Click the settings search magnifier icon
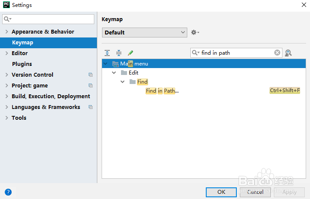The image size is (310, 199). [x=7, y=19]
